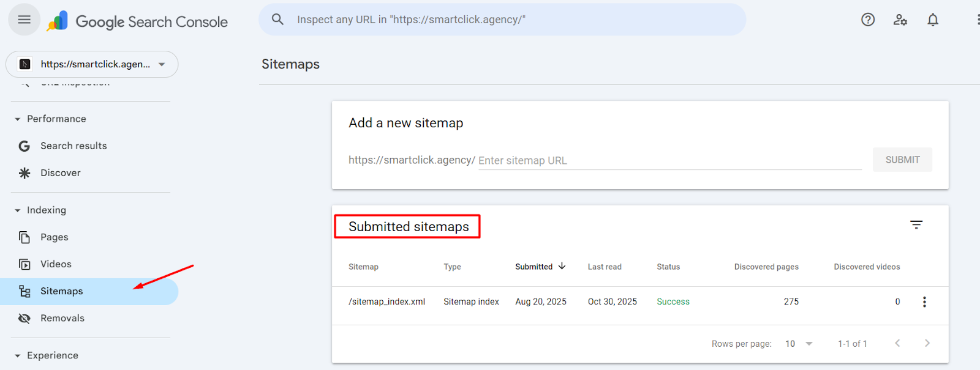Click the Search results Google icon
980x370 pixels.
(24, 146)
